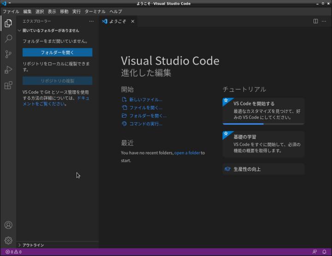Open the Accounts icon in activity bar
The height and width of the screenshot is (256, 332).
click(8, 225)
